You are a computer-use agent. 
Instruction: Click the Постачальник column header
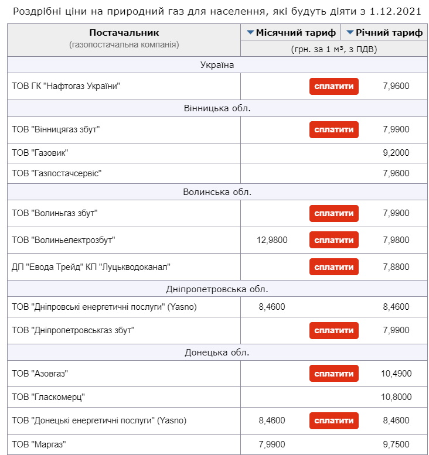click(x=124, y=33)
